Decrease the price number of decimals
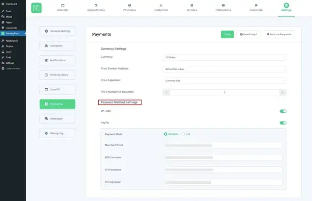The width and height of the screenshot is (312, 201). point(167,92)
